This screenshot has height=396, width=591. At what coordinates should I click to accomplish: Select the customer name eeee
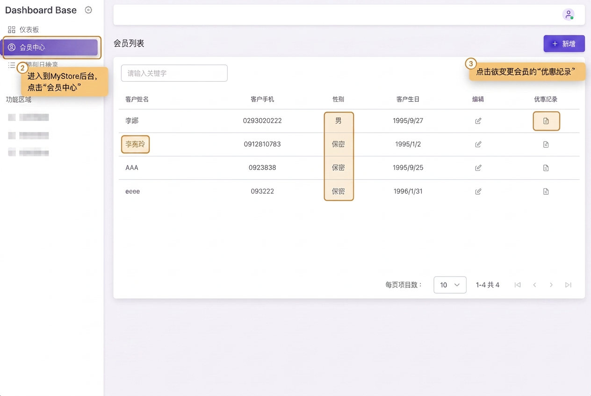point(133,191)
